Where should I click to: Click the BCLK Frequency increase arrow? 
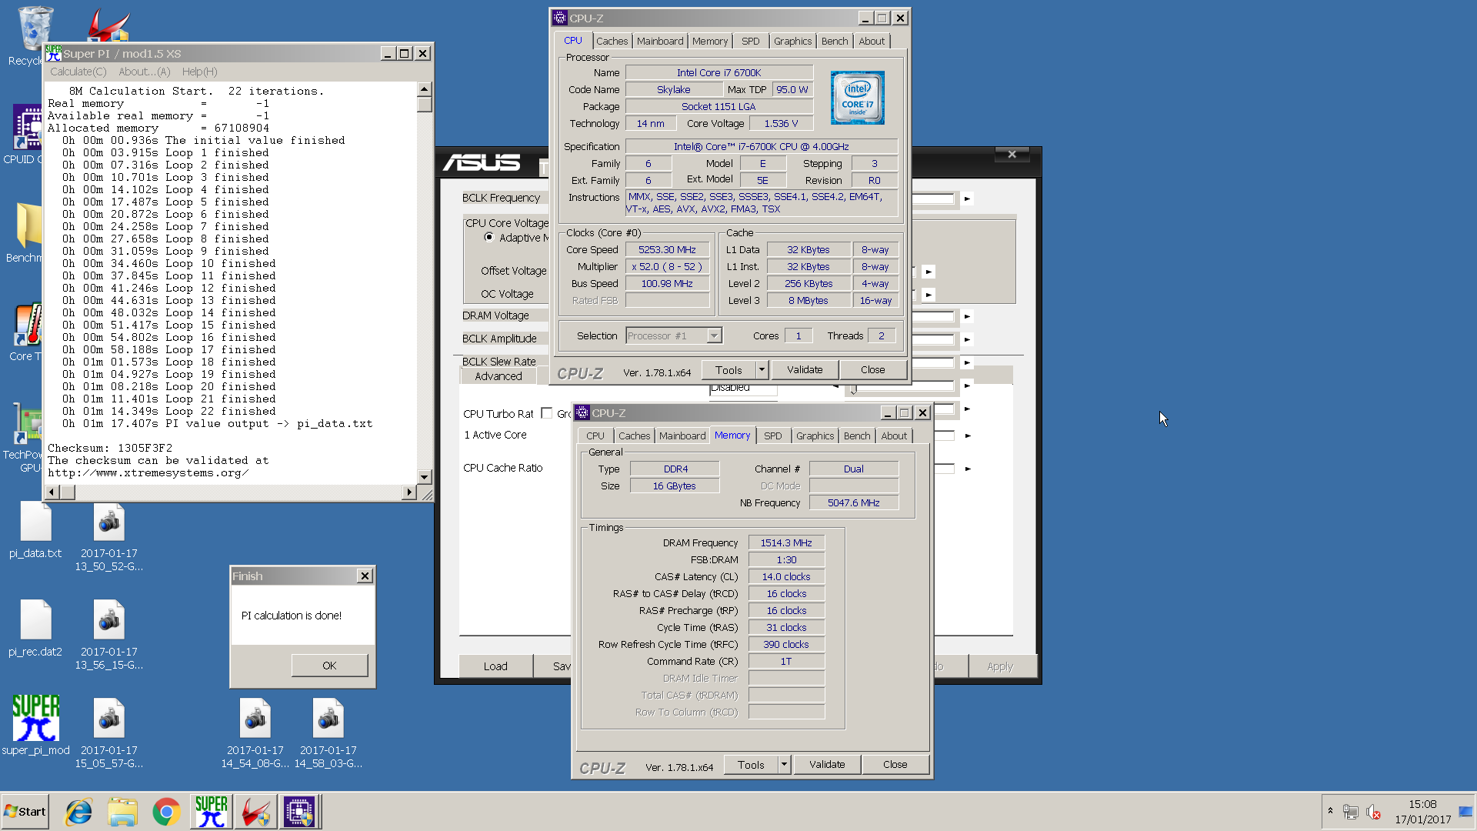(x=967, y=199)
